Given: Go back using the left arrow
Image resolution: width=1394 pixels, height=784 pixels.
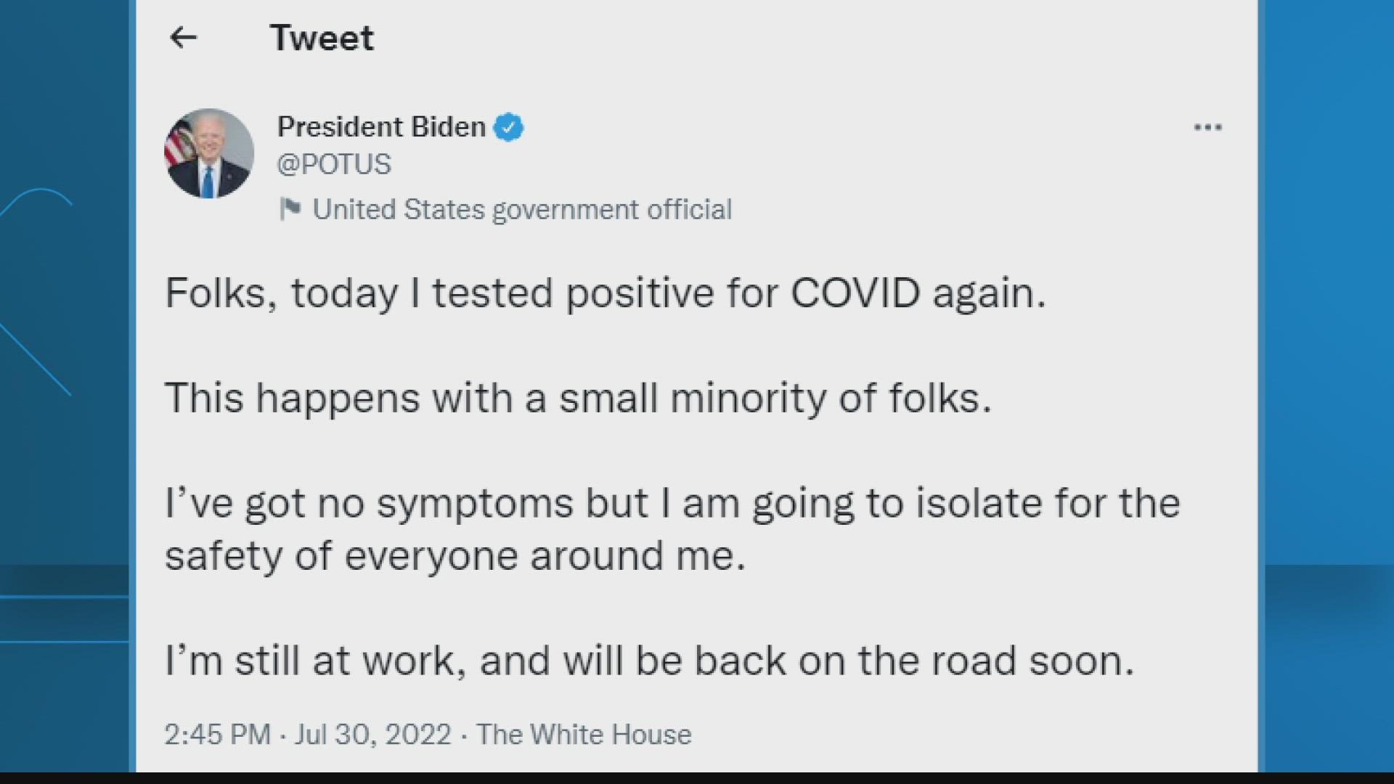Looking at the screenshot, I should (183, 37).
